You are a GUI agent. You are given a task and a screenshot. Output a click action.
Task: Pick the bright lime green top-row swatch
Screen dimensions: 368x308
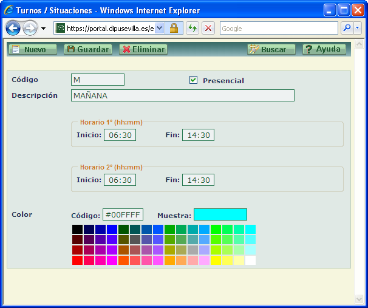216,230
